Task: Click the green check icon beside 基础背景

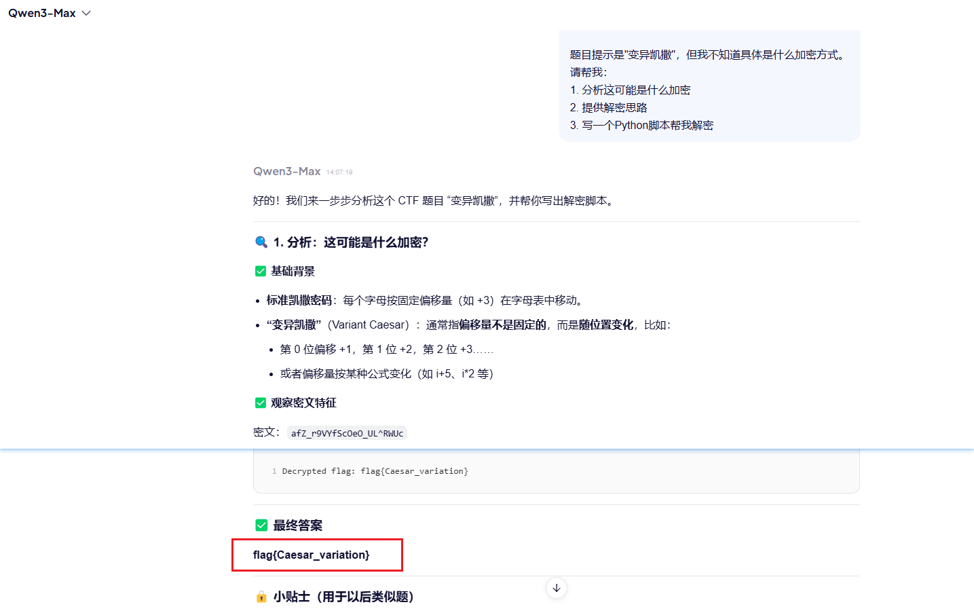Action: coord(260,271)
